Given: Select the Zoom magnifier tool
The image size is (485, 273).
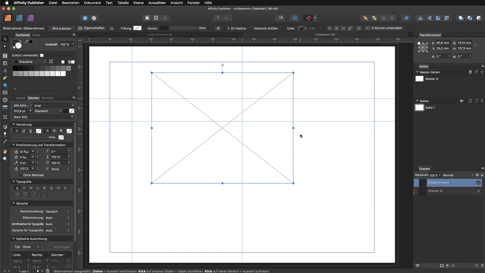Looking at the screenshot, I should coord(5,159).
